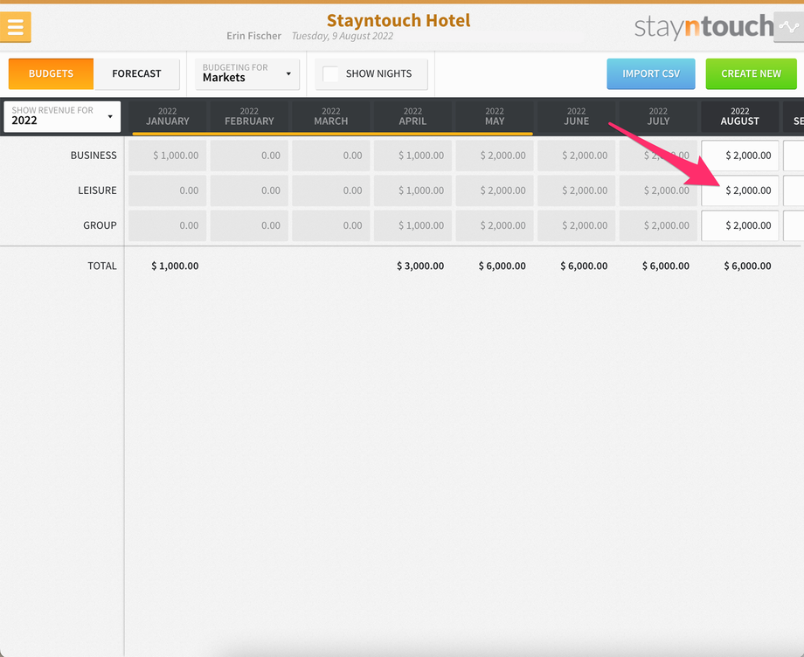Click the April total $3,000.00
Viewport: 804px width, 657px height.
(x=420, y=266)
